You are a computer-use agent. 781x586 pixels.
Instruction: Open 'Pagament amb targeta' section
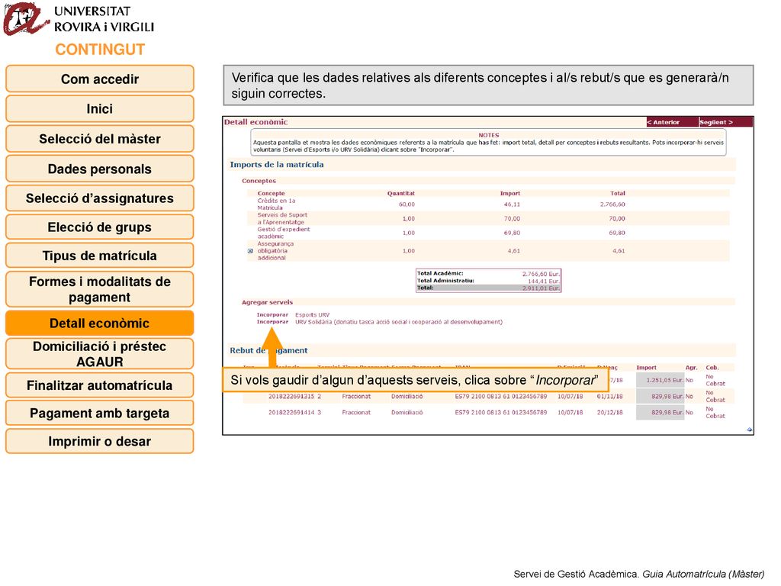(x=100, y=413)
